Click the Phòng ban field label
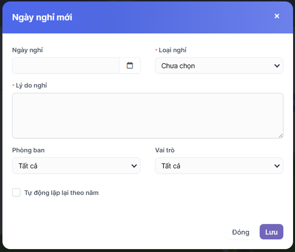The height and width of the screenshot is (252, 295). pyautogui.click(x=29, y=150)
